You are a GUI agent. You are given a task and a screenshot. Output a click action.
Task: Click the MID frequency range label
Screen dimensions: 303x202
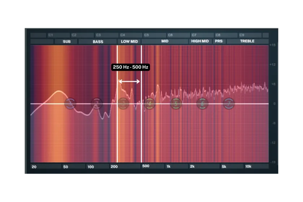[165, 41]
